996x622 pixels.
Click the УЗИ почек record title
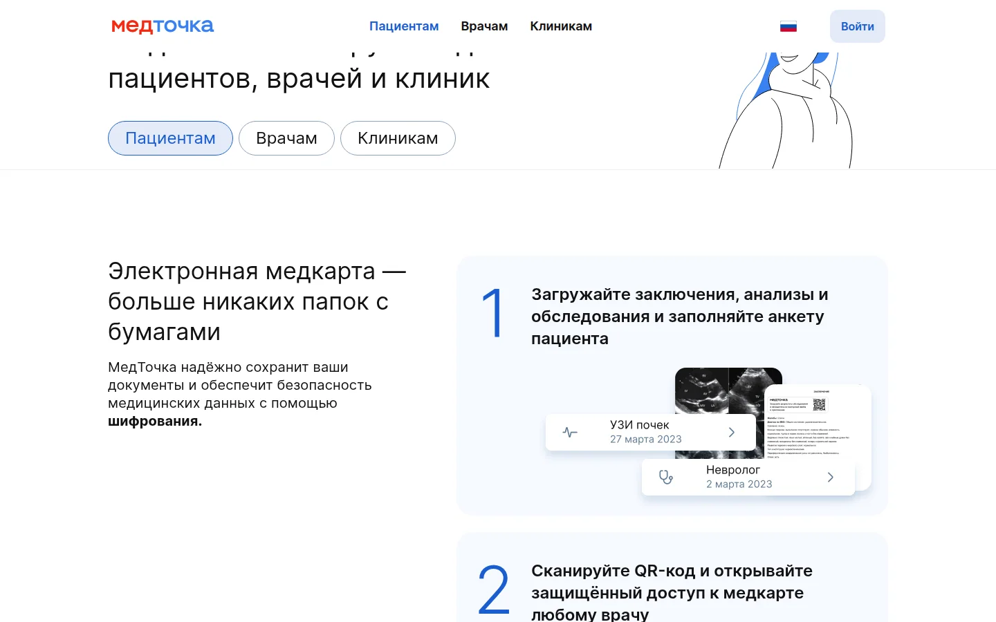point(640,425)
